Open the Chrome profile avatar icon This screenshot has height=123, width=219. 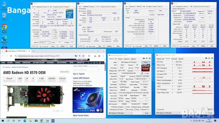pos(99,56)
